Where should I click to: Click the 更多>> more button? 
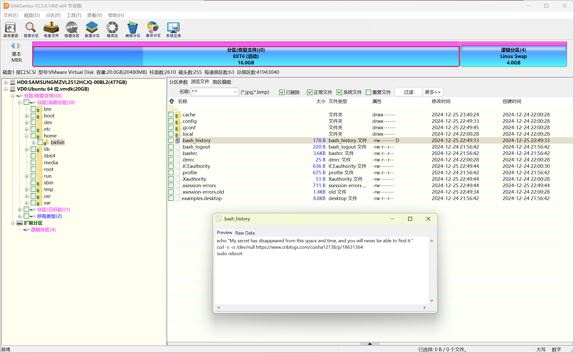[433, 92]
